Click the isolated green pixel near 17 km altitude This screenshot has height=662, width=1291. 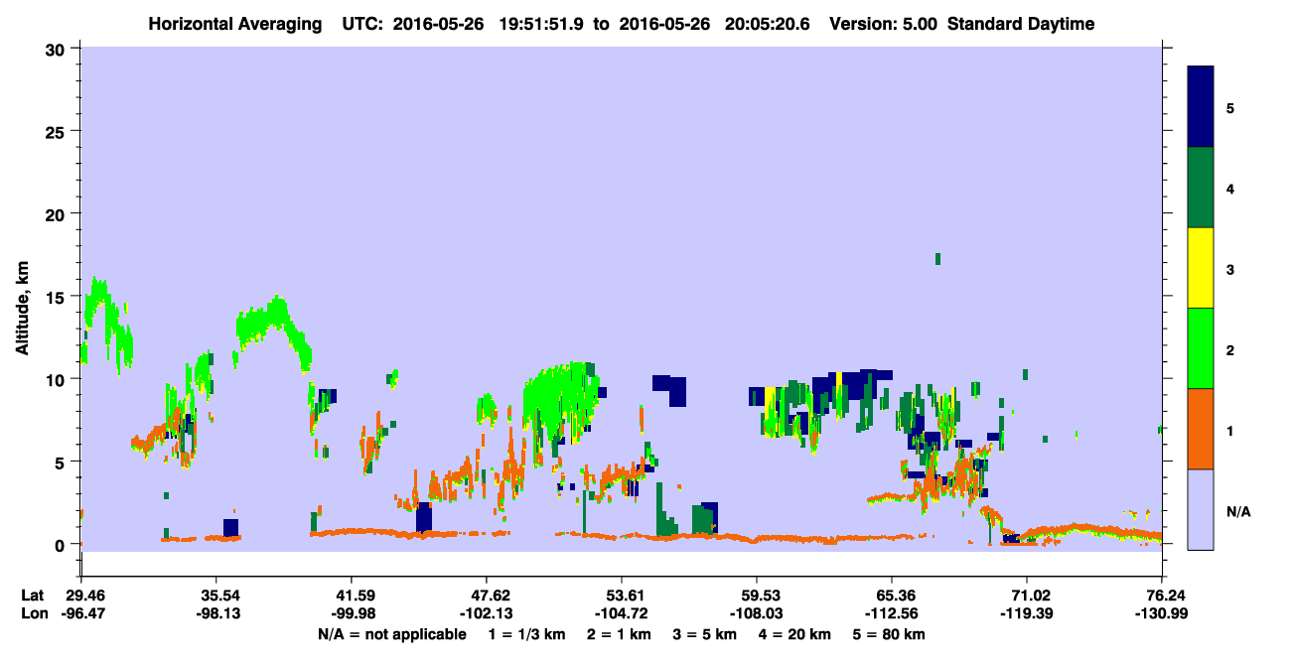pos(937,259)
